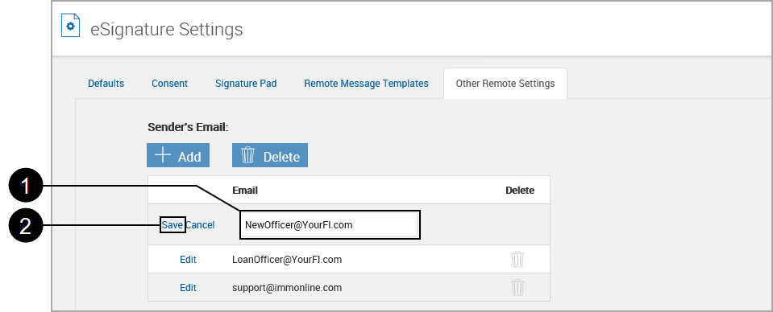
Task: Edit the LoanOfficer@YourFI.com row
Action: tap(189, 260)
